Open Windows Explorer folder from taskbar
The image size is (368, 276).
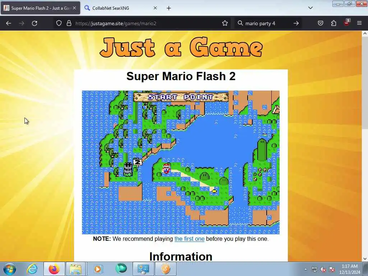point(75,269)
